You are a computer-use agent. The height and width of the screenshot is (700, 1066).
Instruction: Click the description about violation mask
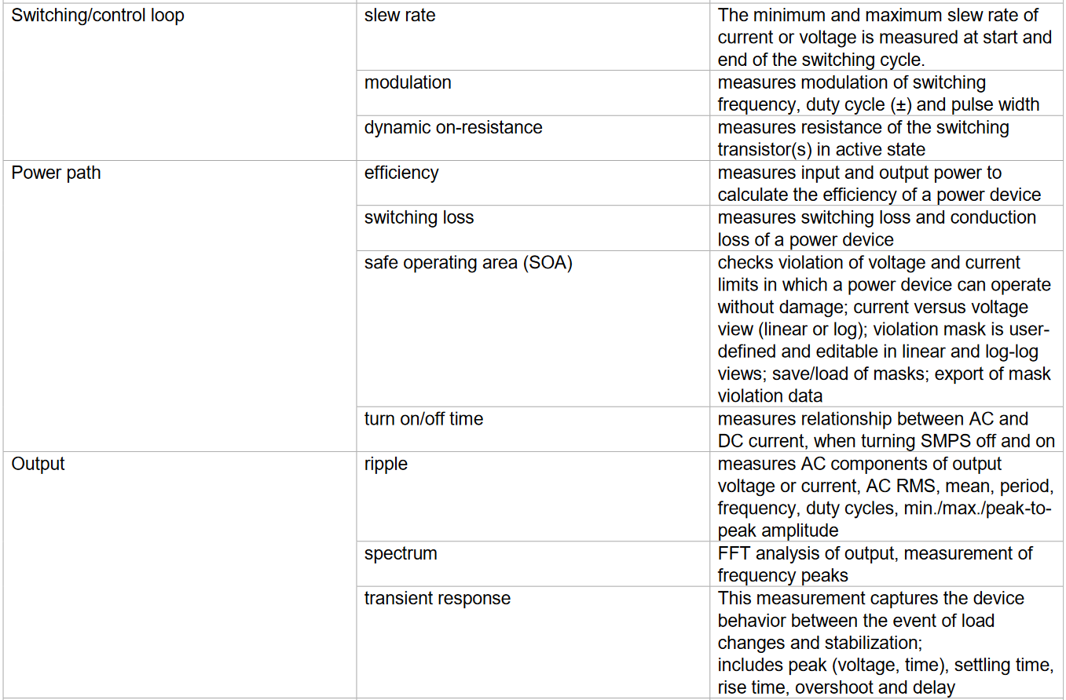click(885, 330)
